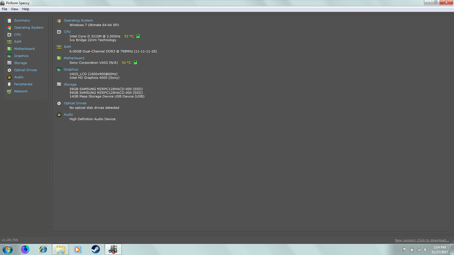Open Graphics heading link in summary
The width and height of the screenshot is (454, 255).
click(x=71, y=69)
